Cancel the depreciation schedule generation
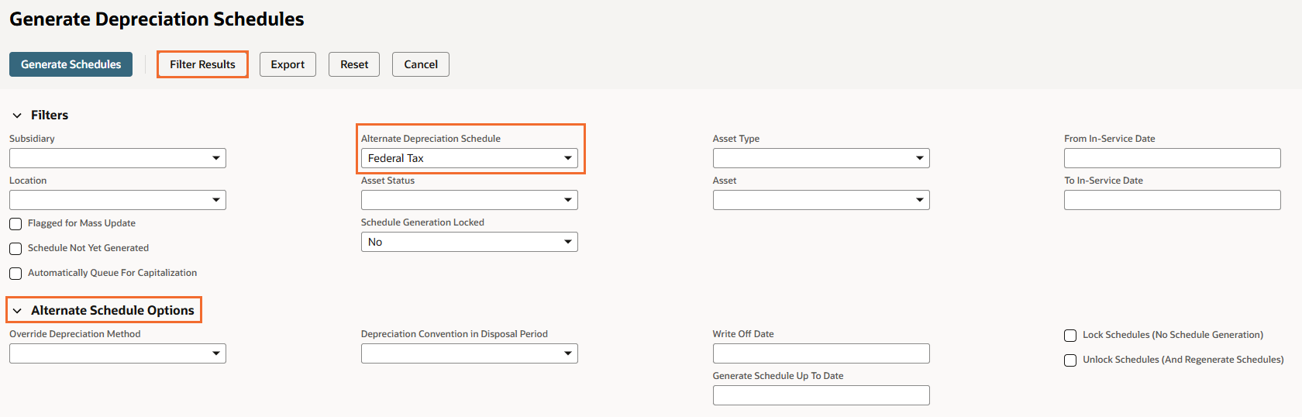Screen dimensions: 1302x417 (x=421, y=64)
